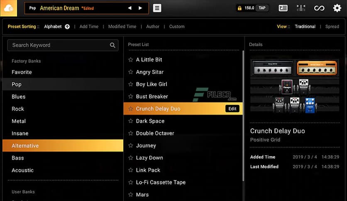Click the American Dream preset name

pos(59,8)
